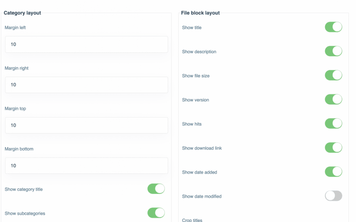Enable the Show date modified toggle
Viewport: 356px width, 222px height.
(333, 196)
